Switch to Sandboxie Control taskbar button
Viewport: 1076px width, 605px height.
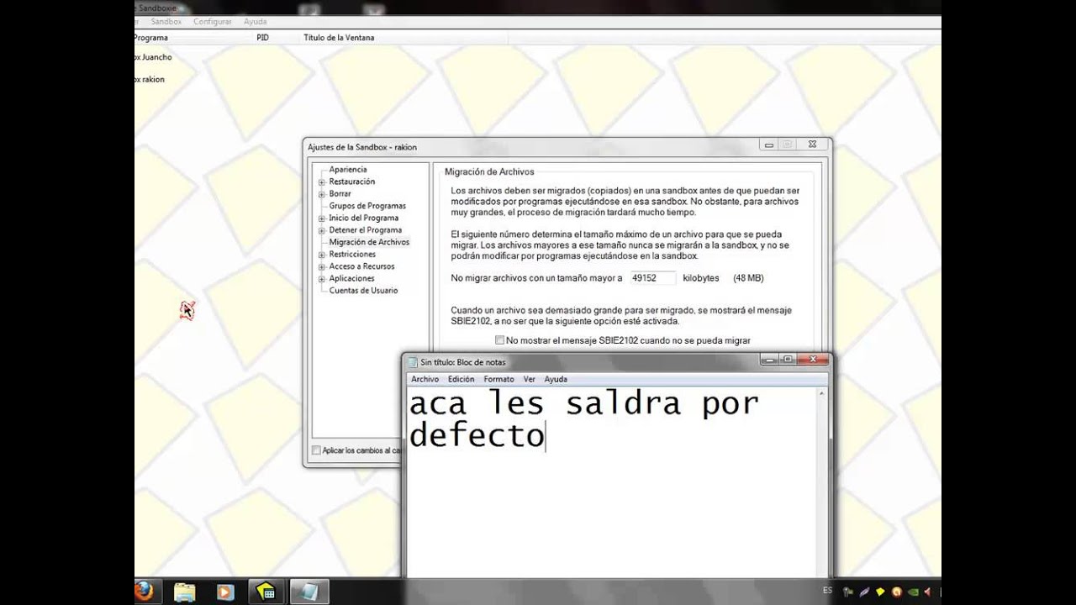pos(266,592)
